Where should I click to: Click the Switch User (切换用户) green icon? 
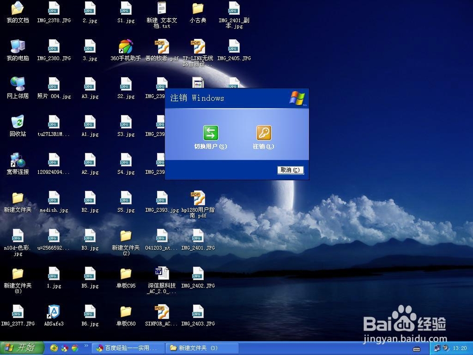coord(210,133)
